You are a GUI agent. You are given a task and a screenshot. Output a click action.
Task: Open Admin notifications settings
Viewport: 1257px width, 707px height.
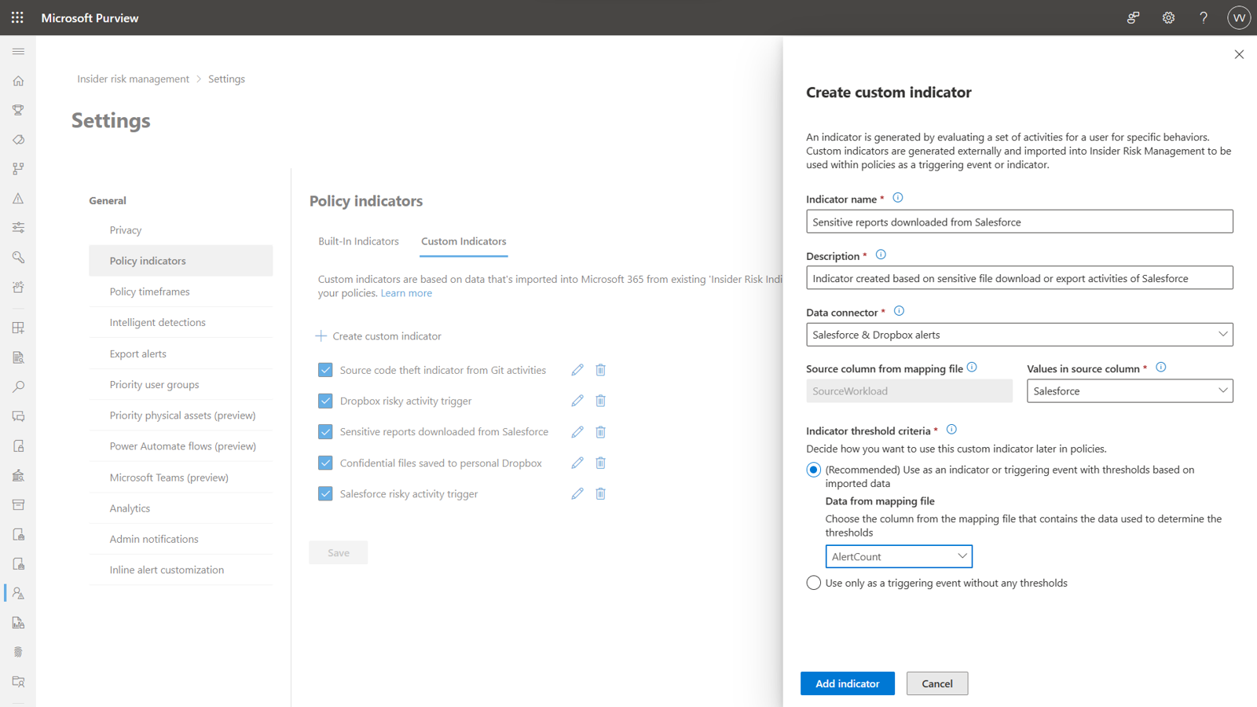click(x=181, y=539)
